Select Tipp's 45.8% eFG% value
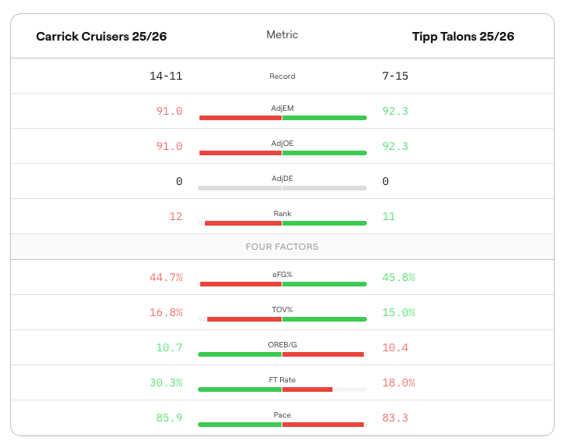 point(398,277)
